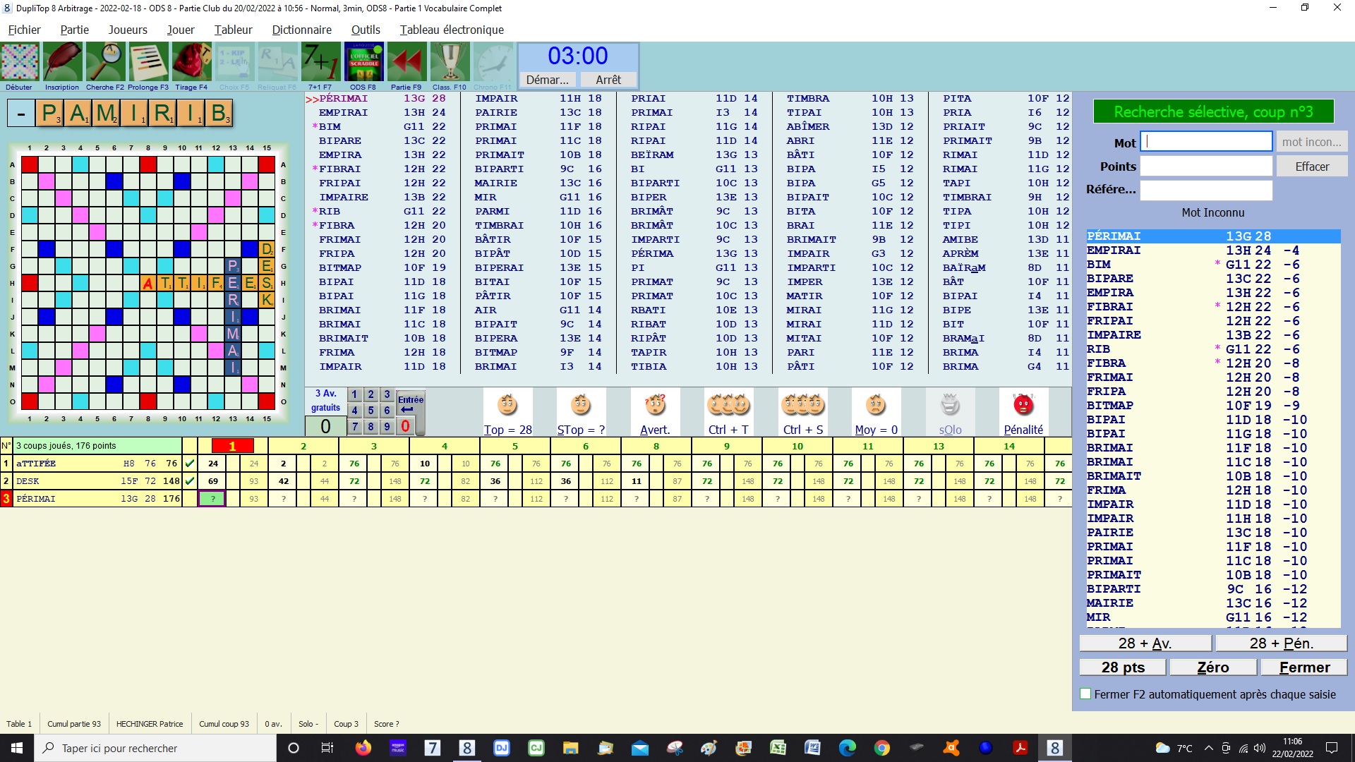Click the Cherche F2 magnifier icon
Screen dimensions: 1355x762
pyautogui.click(x=105, y=62)
